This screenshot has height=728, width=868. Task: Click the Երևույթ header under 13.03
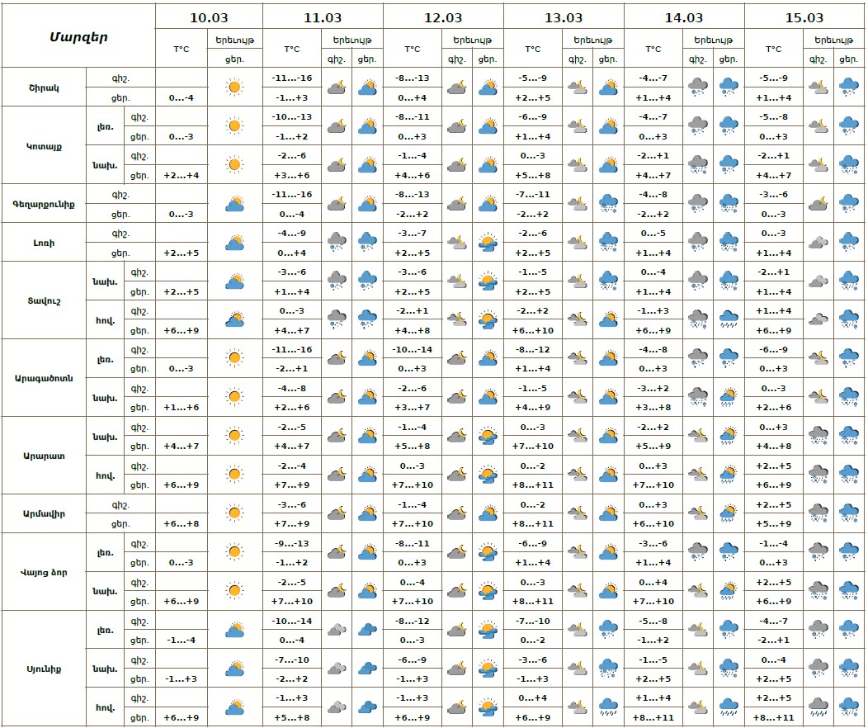[x=593, y=40]
